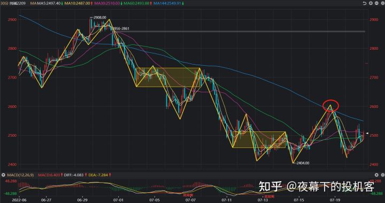Click the DIFF: -4.083 value
The width and height of the screenshot is (385, 203).
pos(73,175)
